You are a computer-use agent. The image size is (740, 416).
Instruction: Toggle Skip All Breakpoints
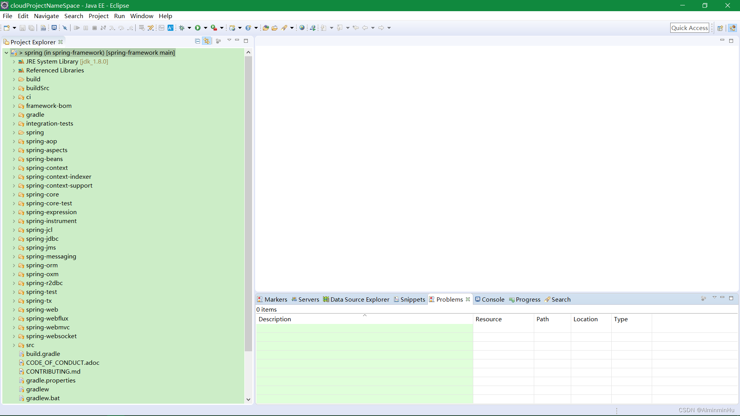[x=65, y=28]
